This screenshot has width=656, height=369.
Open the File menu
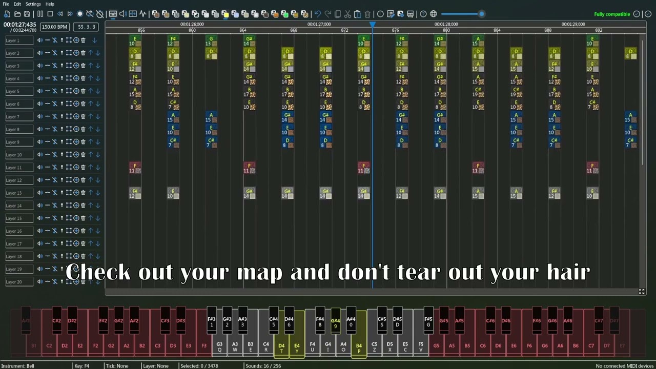tap(6, 4)
